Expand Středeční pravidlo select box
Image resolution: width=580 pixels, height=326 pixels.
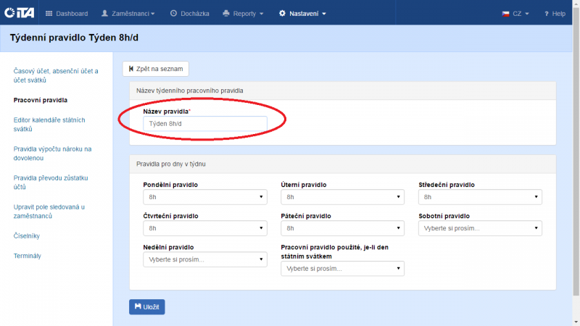(x=480, y=197)
